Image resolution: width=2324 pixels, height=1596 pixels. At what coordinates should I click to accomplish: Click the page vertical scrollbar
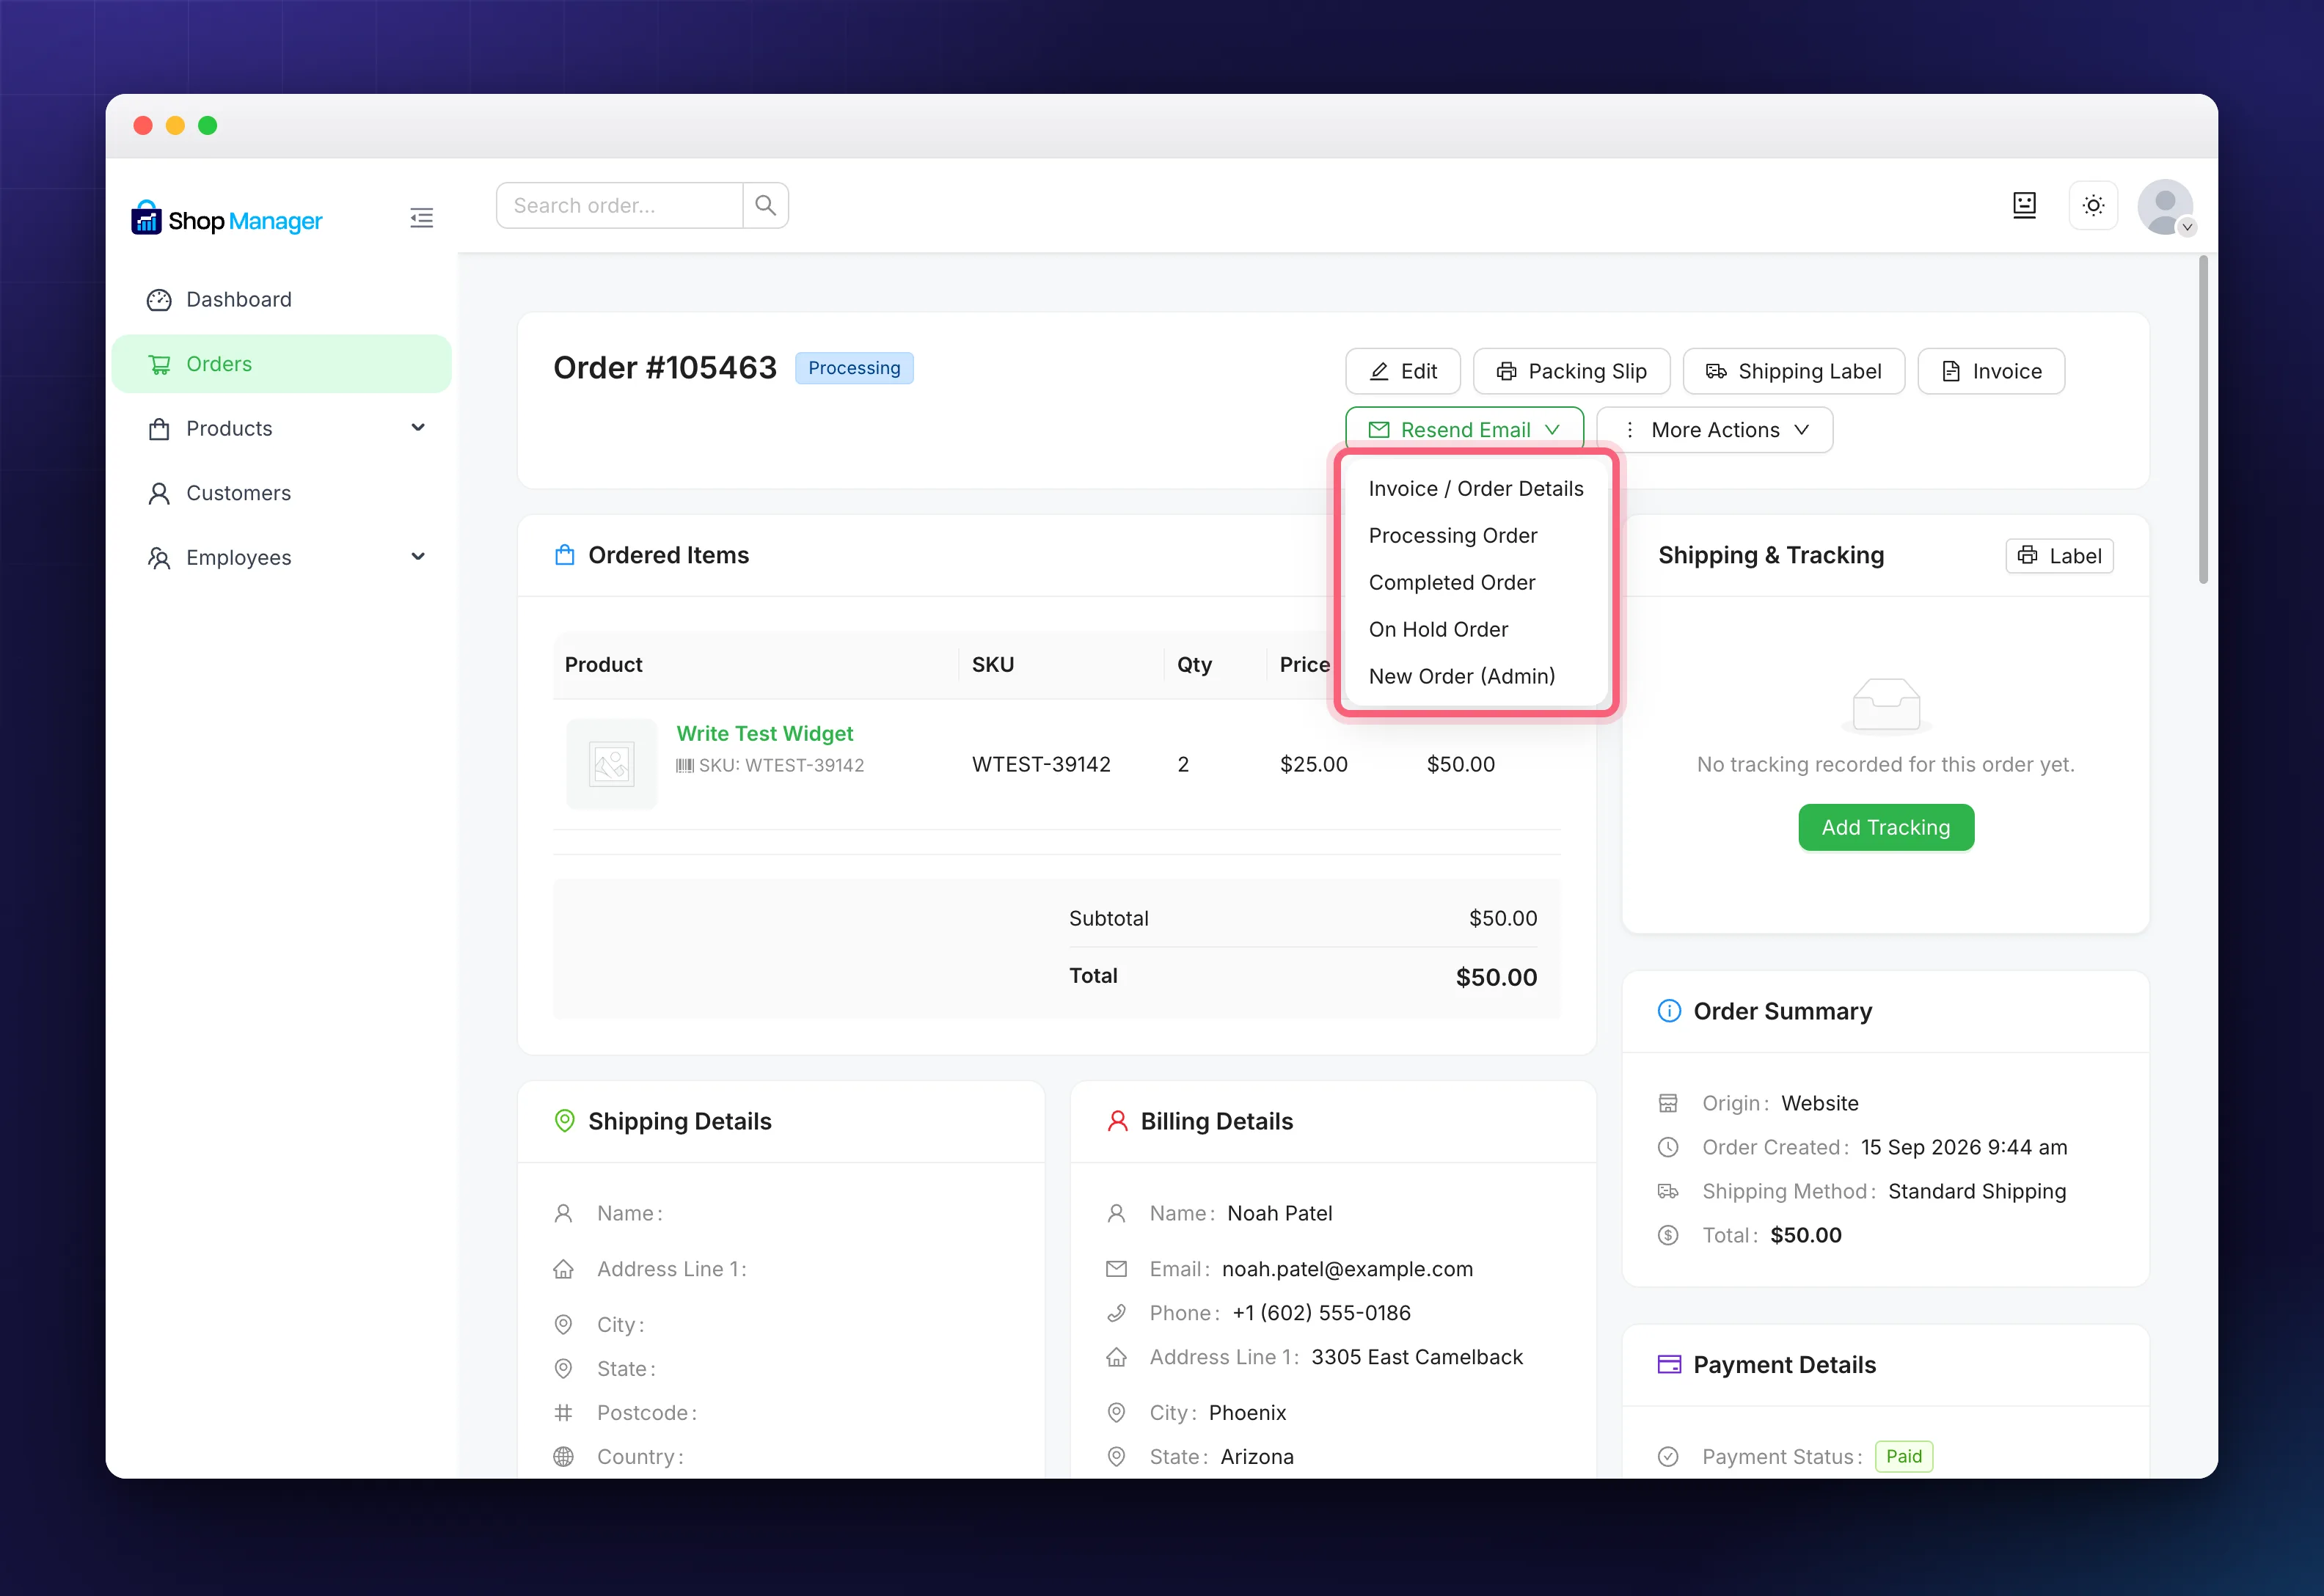2203,420
